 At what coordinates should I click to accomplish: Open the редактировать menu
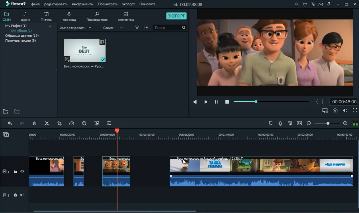coord(56,4)
